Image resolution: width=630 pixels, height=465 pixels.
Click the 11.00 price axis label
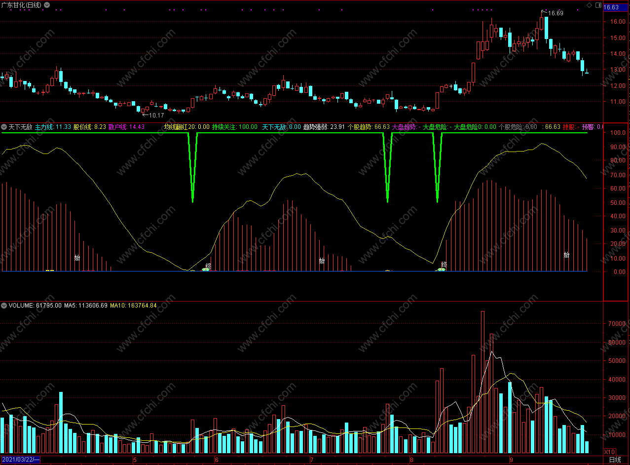619,101
